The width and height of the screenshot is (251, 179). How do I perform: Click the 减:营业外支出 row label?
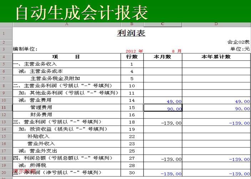click(x=38, y=151)
